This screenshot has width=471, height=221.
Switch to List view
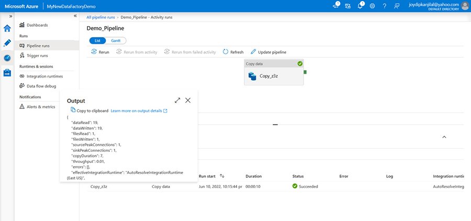coord(97,40)
